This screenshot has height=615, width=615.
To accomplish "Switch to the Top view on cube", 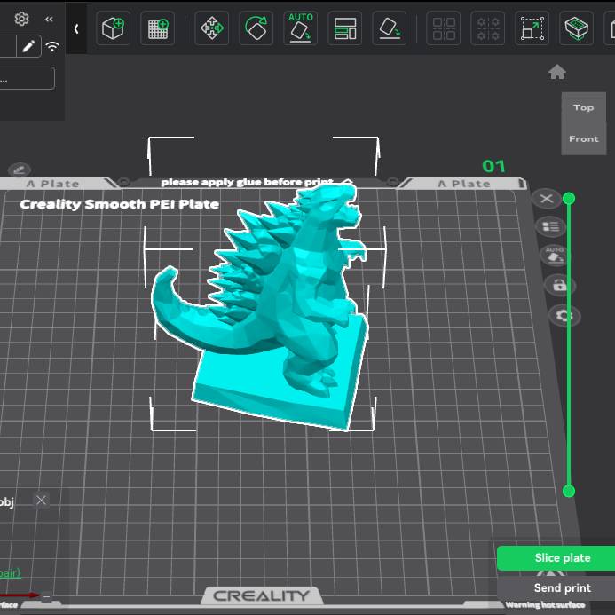I will [583, 108].
